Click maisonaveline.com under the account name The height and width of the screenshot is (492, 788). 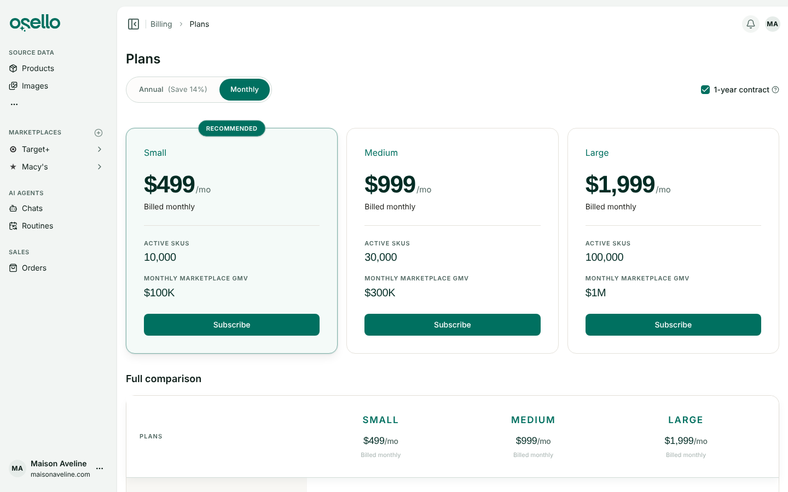[60, 475]
